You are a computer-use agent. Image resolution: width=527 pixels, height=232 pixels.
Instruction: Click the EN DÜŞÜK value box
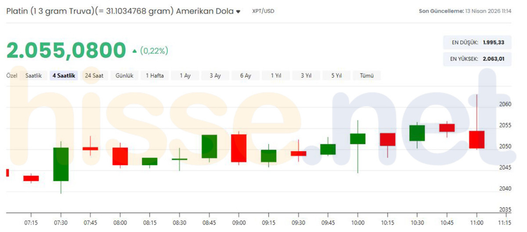tap(477, 43)
